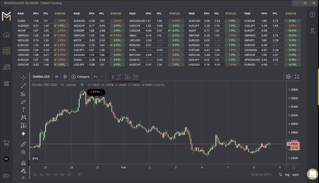This screenshot has height=183, width=319.
Task: Open the chat bubble widget
Action: click(x=312, y=174)
